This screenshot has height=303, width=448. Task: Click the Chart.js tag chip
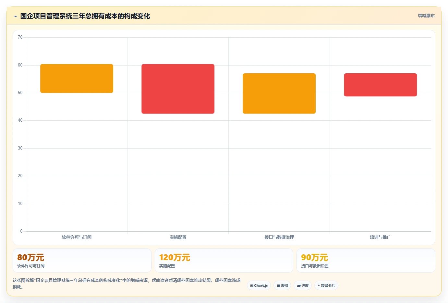tap(259, 285)
